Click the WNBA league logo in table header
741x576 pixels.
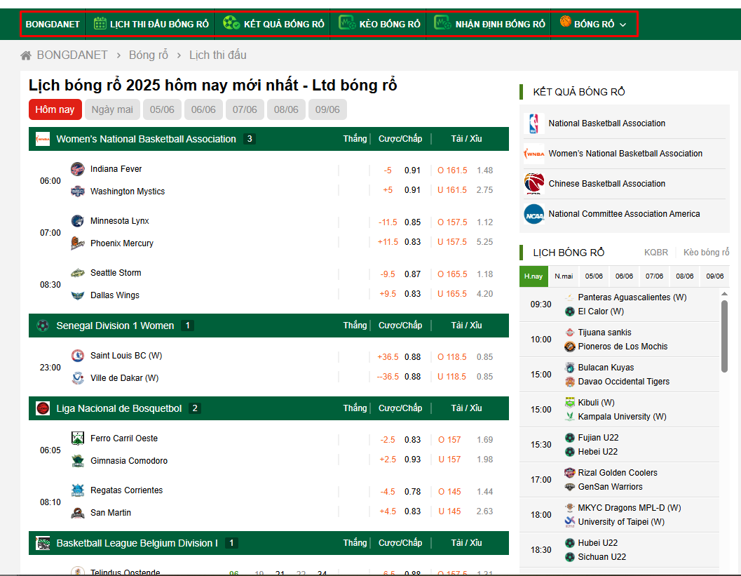point(43,139)
